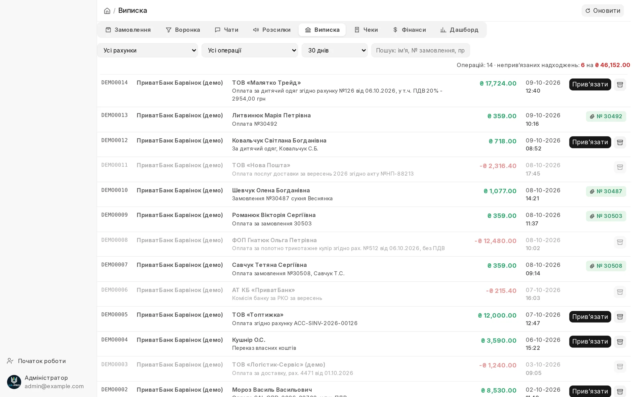Viewport: 635px width, 397px height.
Task: Open the Фінанси tab
Action: point(409,30)
